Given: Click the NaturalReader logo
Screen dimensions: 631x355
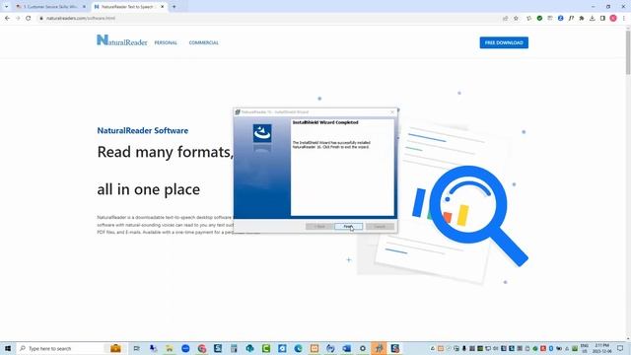Looking at the screenshot, I should pyautogui.click(x=122, y=40).
